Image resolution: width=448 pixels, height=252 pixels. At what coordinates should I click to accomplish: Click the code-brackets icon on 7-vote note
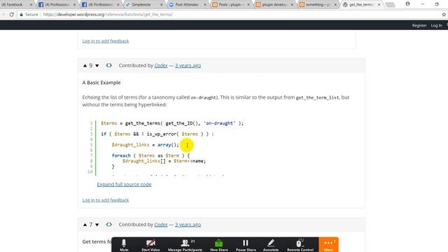tap(109, 225)
